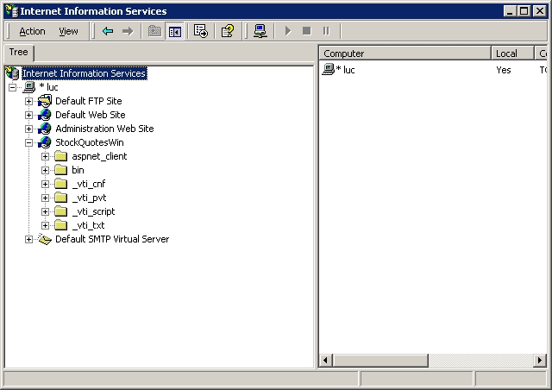Click the Pause item button
The image size is (552, 390).
[326, 31]
